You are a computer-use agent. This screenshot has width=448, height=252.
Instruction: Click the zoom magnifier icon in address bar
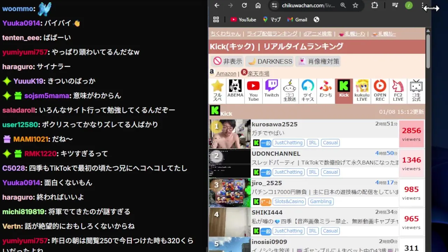coord(343,5)
